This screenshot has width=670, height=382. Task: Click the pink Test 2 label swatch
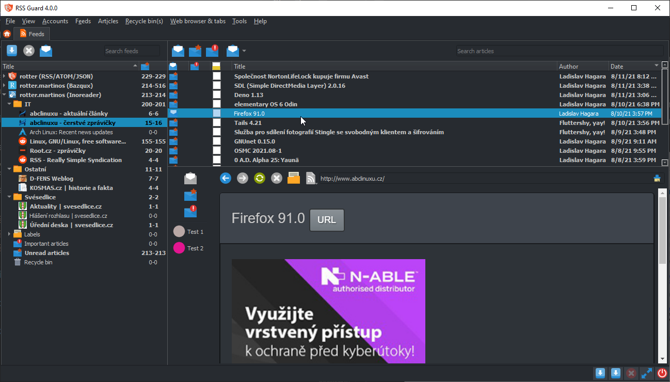(x=179, y=248)
